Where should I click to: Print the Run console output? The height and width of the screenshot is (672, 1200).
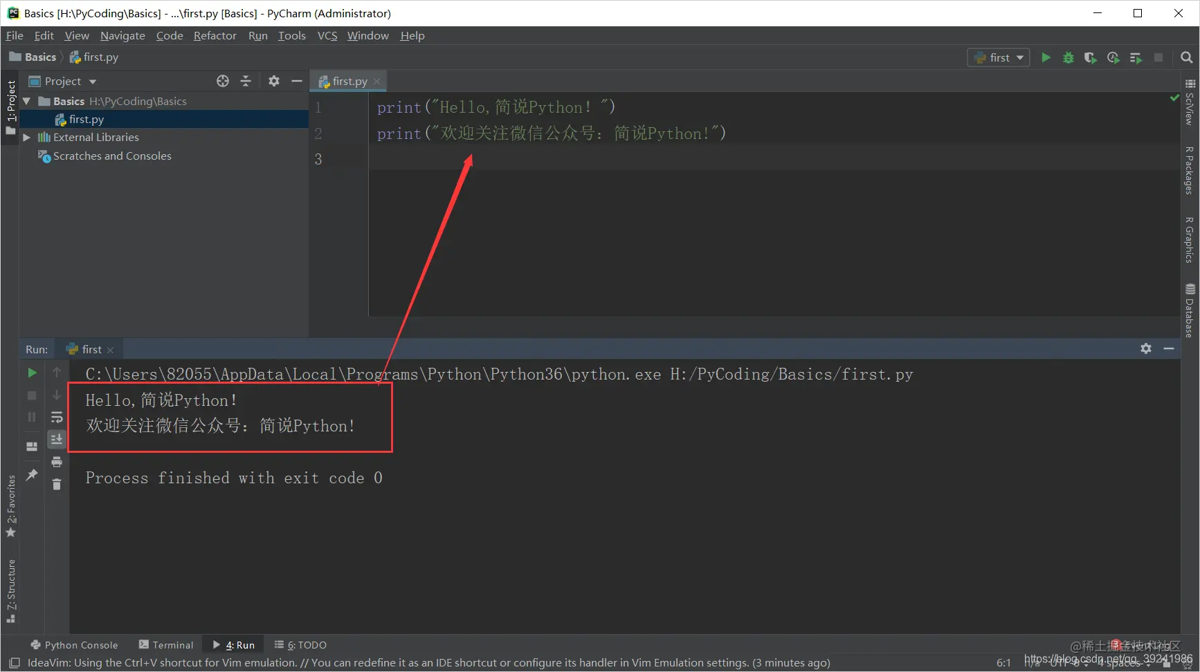[57, 462]
